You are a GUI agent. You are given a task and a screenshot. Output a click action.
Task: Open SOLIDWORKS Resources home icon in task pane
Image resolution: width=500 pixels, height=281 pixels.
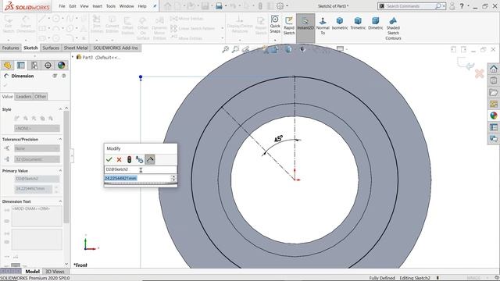494,69
